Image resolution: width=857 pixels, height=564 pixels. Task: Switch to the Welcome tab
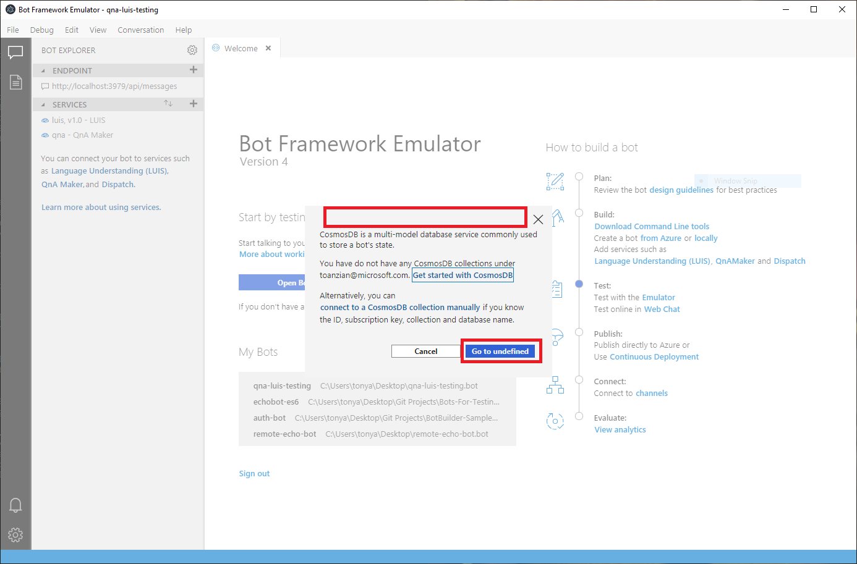pyautogui.click(x=241, y=48)
